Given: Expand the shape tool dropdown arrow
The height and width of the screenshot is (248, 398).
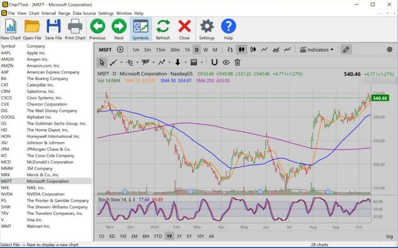Looking at the screenshot, I should pos(201,63).
